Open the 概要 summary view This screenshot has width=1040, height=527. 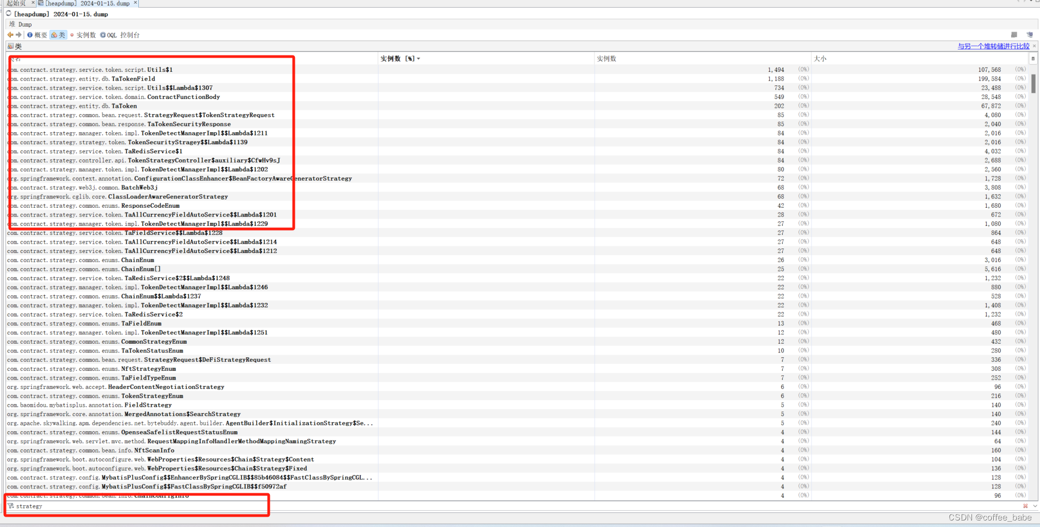click(37, 35)
